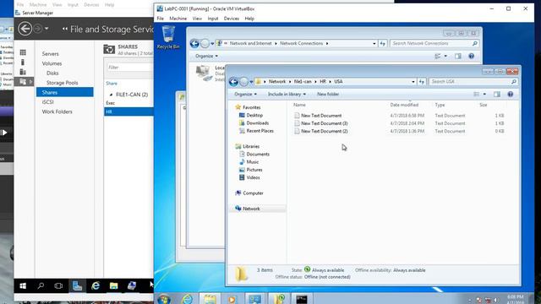
Task: Open Windows Start button on host taskbar
Action: click(23, 285)
